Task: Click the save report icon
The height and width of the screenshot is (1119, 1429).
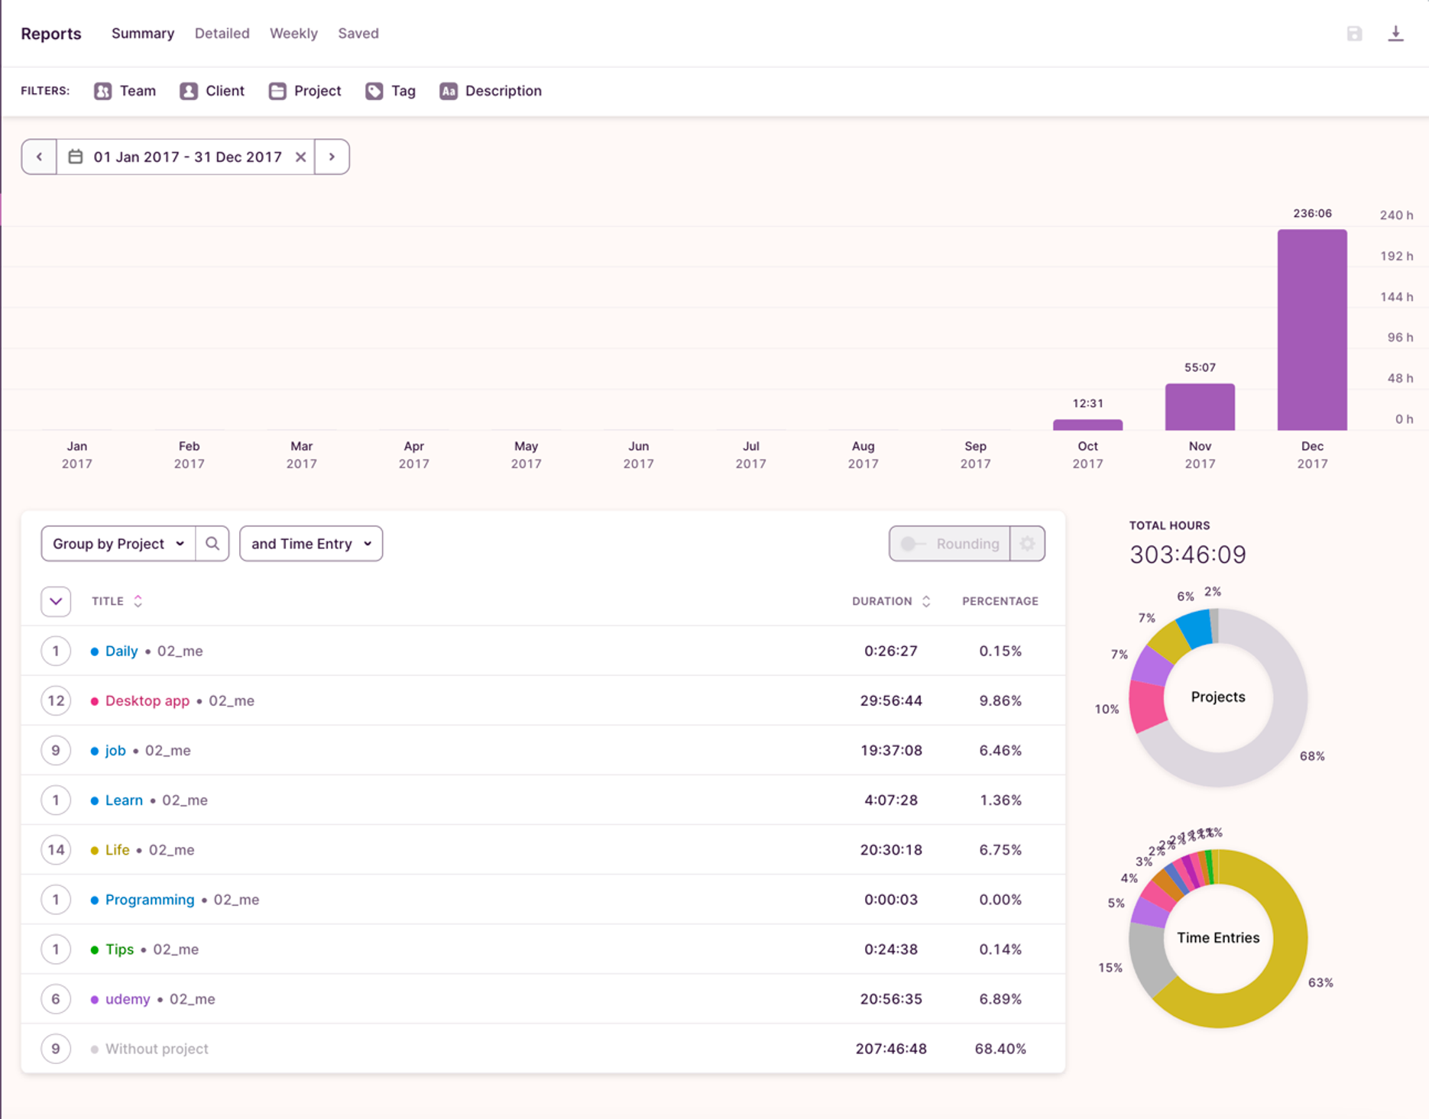Action: (x=1354, y=34)
